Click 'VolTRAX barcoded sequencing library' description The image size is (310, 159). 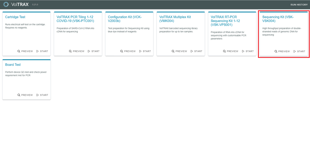tap(179, 30)
